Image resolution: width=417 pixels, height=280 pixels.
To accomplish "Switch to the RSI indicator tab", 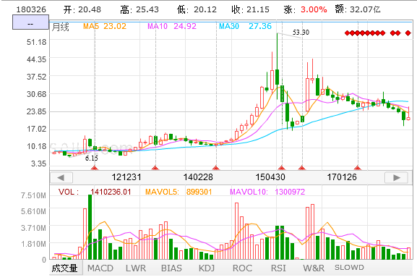I will click(278, 268).
